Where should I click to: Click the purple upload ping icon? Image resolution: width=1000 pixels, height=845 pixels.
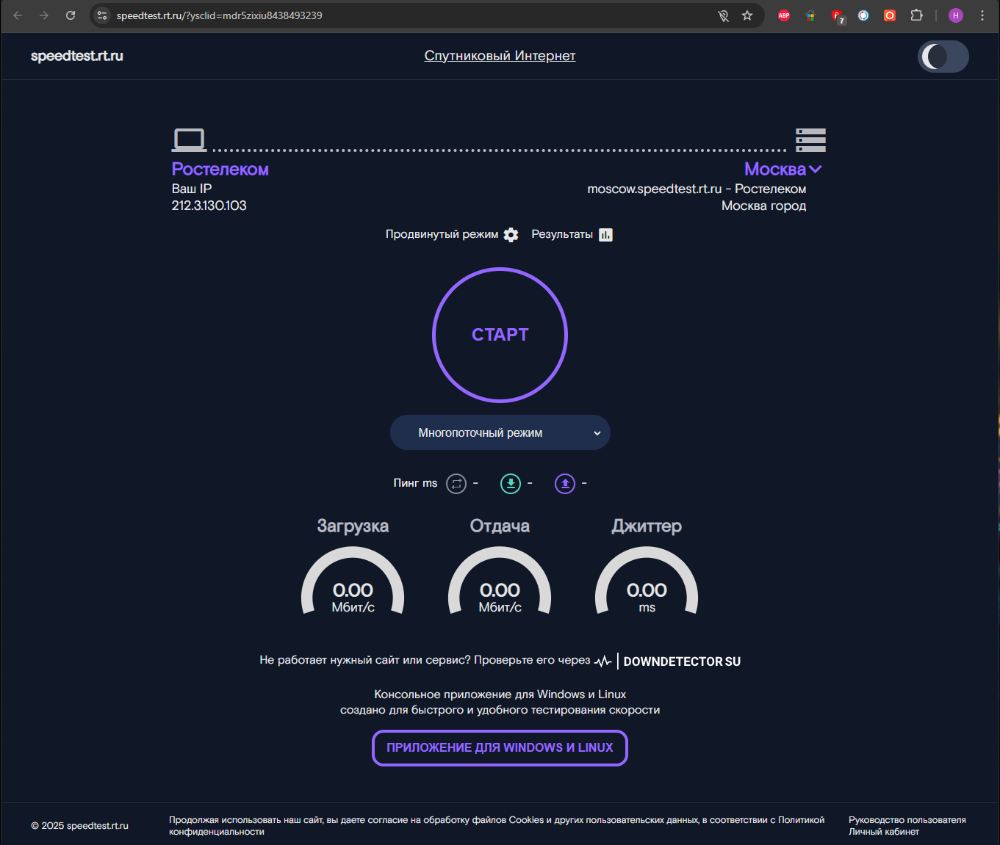point(565,484)
